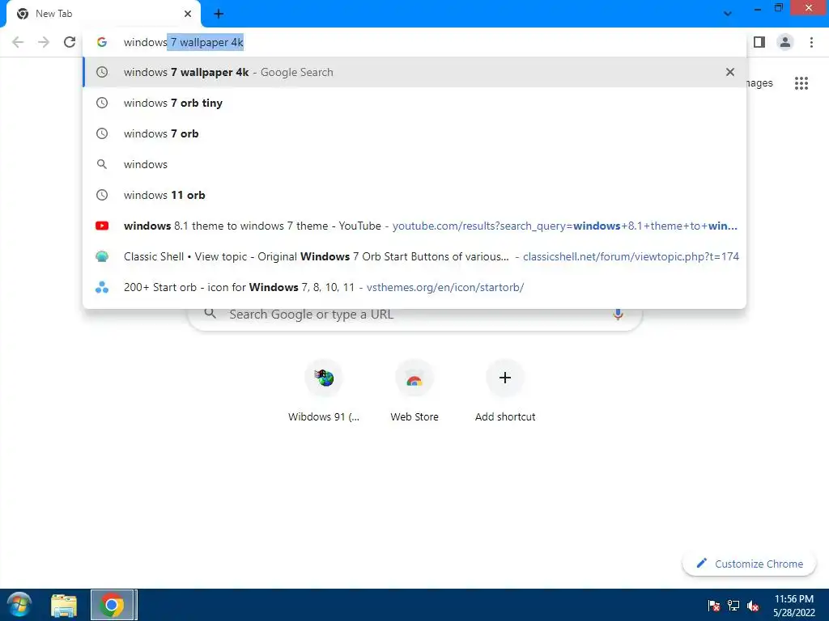Click the network tray icon

(x=733, y=606)
